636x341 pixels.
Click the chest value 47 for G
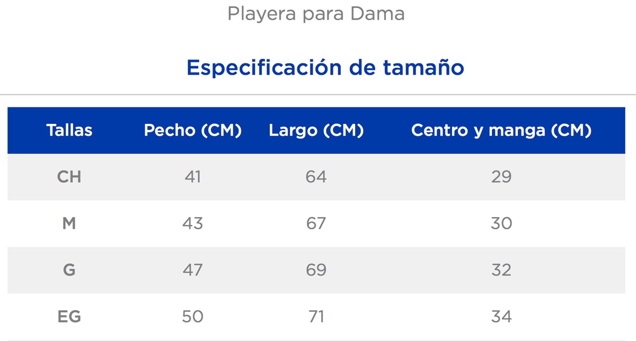coord(192,270)
